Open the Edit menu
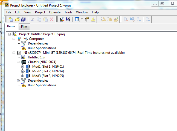The height and width of the screenshot is (131, 177). click(18, 12)
